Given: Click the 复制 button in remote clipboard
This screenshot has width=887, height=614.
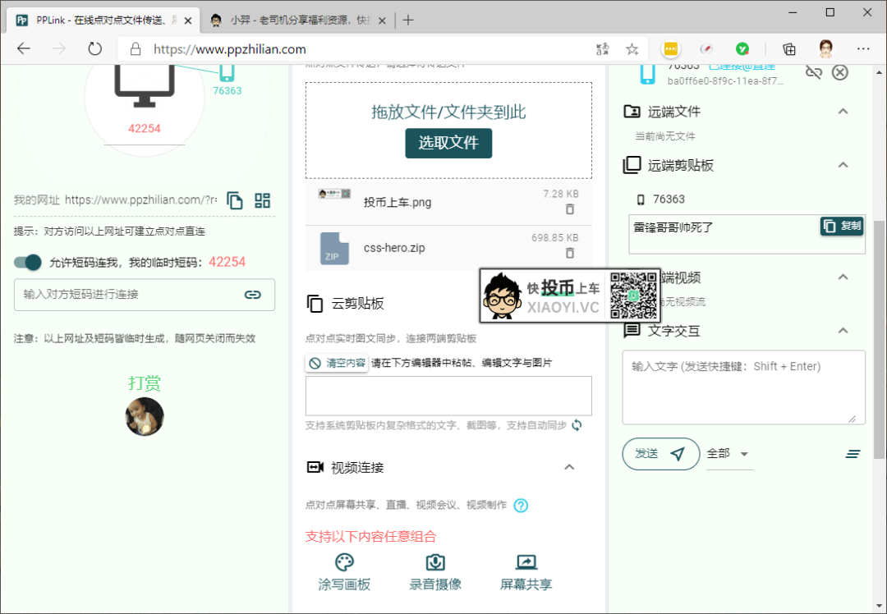Looking at the screenshot, I should pyautogui.click(x=840, y=226).
